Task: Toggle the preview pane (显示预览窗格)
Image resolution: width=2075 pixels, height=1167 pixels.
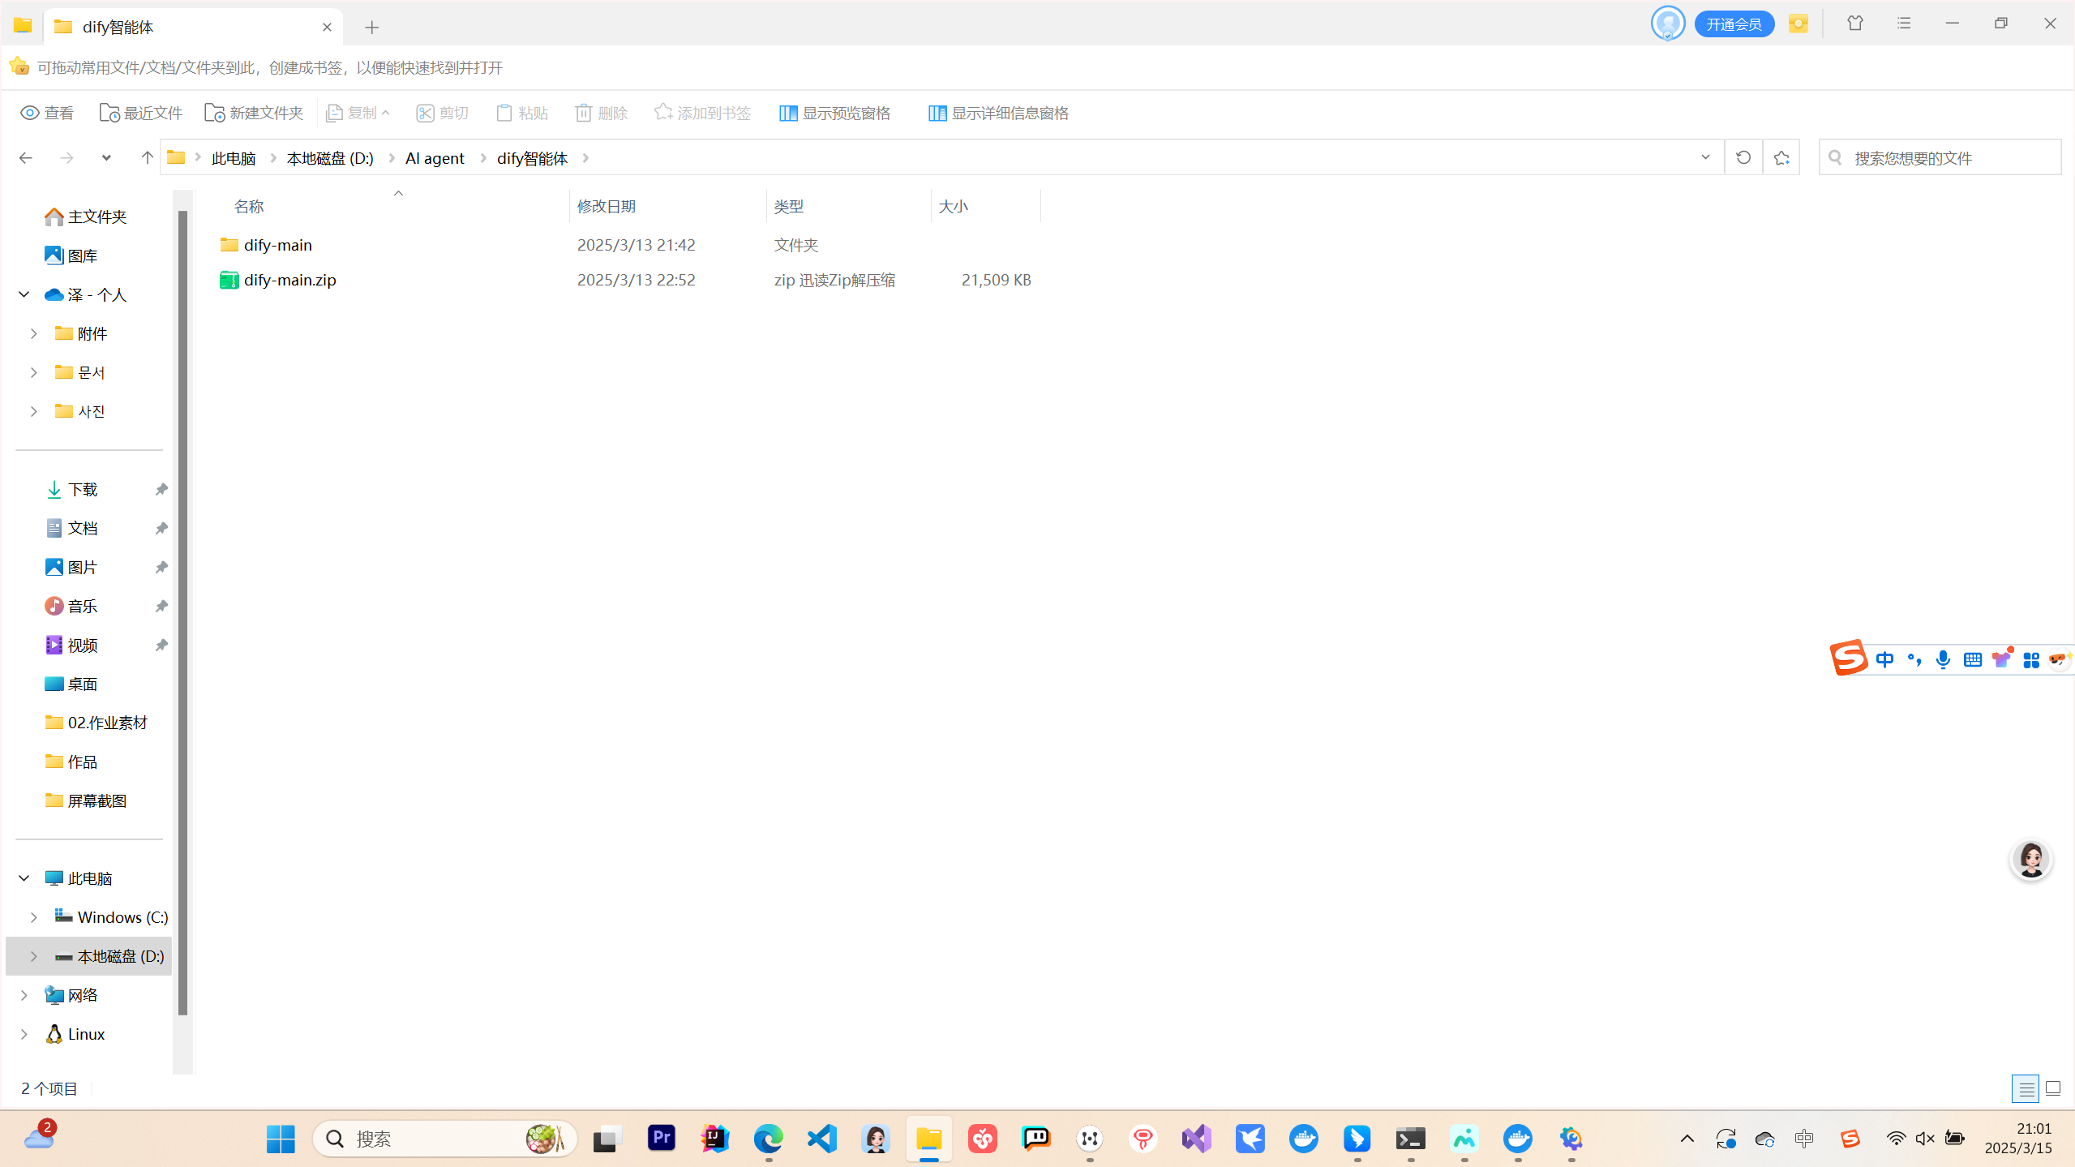Action: 834,113
